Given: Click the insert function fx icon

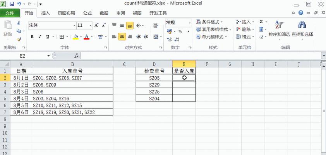Looking at the screenshot, I should pyautogui.click(x=77, y=56).
